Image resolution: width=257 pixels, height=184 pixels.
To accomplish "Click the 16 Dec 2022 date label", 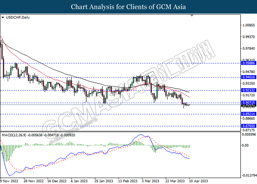I will (x=57, y=181).
